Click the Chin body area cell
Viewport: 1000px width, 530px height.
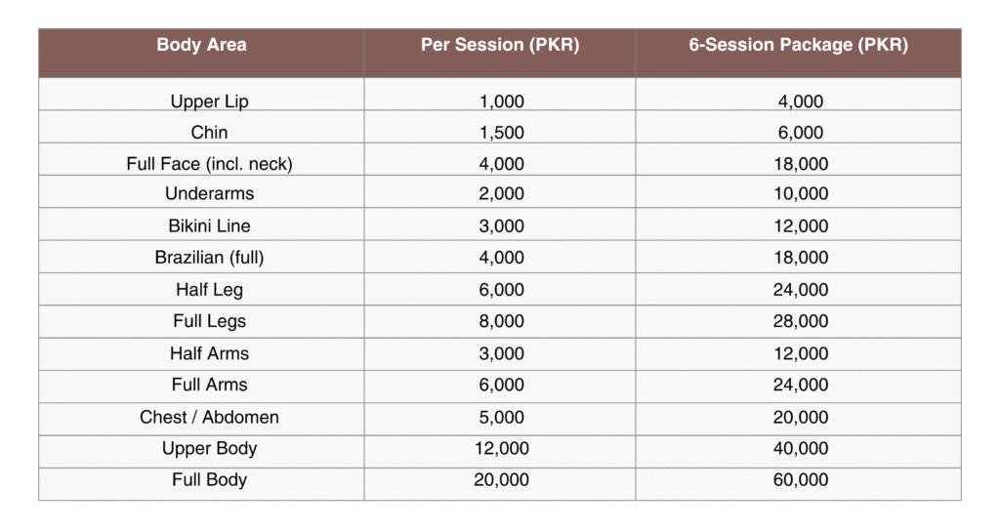(x=209, y=133)
